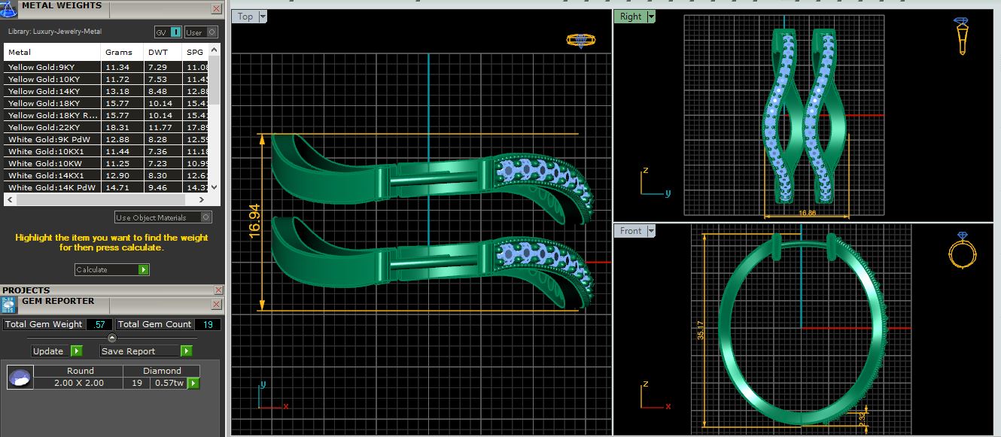
Task: Collapse the gem totals section arrow
Action: [x=111, y=338]
